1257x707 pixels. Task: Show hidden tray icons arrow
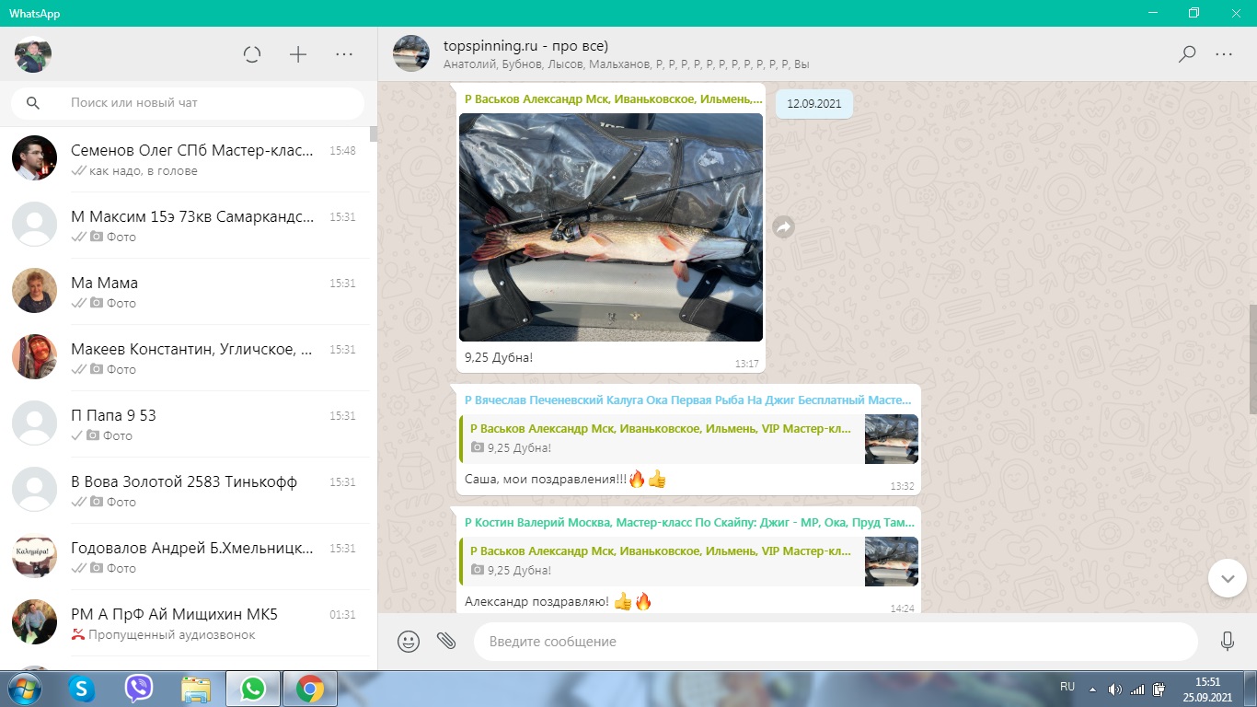click(1092, 689)
